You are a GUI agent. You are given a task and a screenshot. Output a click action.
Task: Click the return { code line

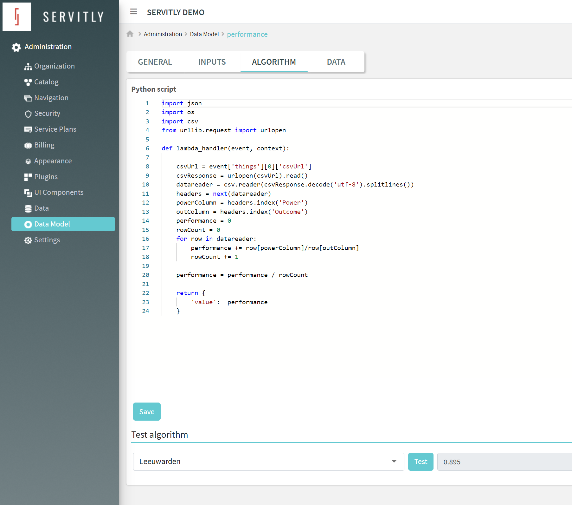pyautogui.click(x=191, y=293)
